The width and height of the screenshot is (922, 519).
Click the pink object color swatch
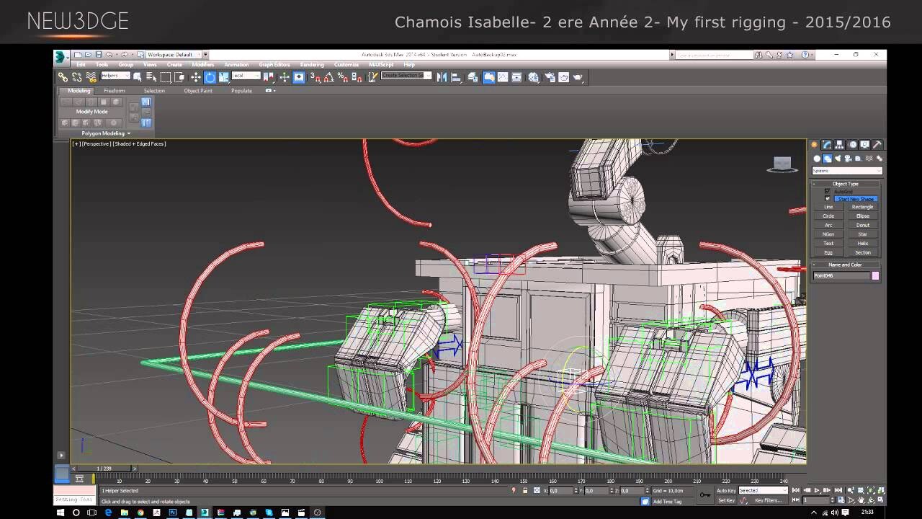click(x=876, y=275)
